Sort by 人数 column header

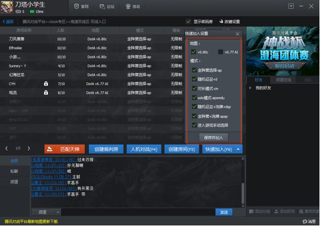coord(61,30)
